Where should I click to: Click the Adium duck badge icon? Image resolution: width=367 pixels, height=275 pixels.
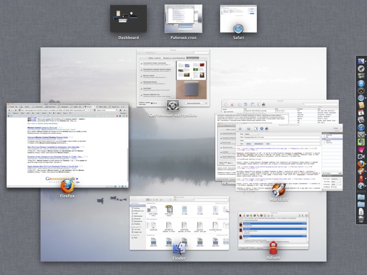pos(273,248)
